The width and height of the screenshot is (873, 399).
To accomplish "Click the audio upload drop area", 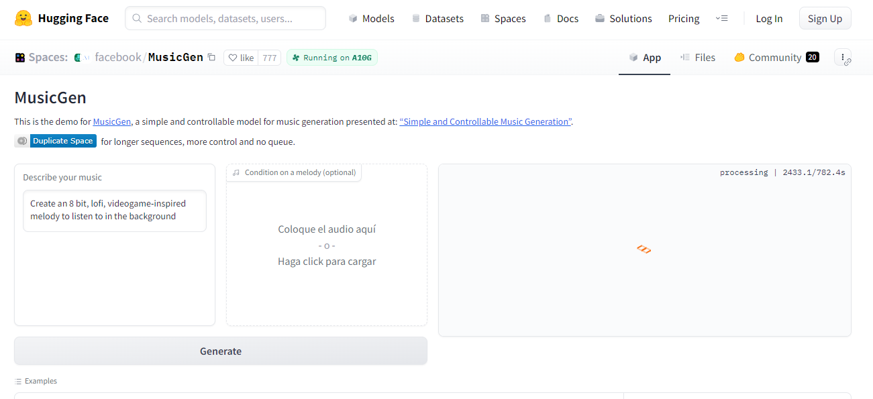I will coord(327,245).
